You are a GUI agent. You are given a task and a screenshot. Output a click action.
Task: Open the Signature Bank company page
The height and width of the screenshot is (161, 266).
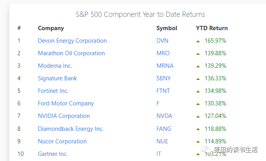(x=57, y=78)
